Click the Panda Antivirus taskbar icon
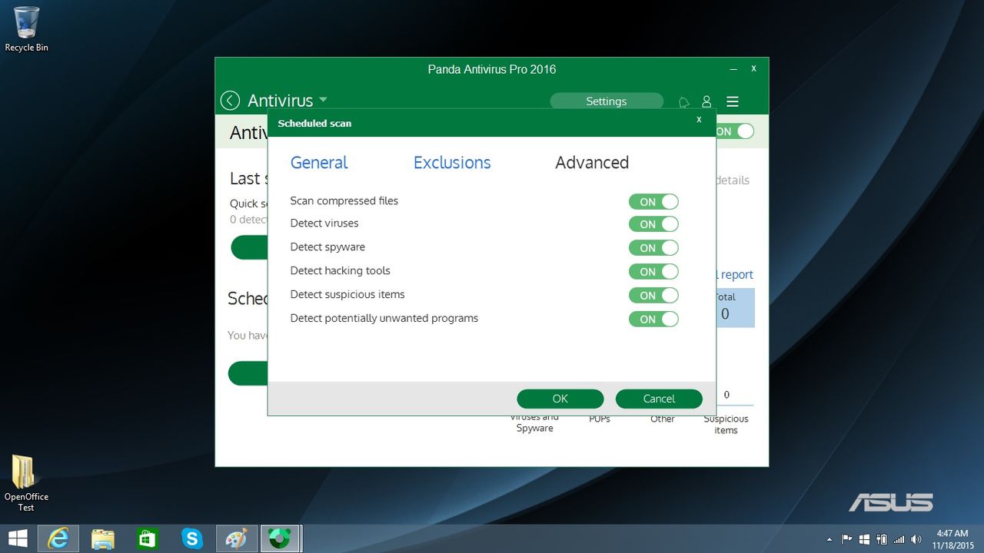 pos(281,538)
